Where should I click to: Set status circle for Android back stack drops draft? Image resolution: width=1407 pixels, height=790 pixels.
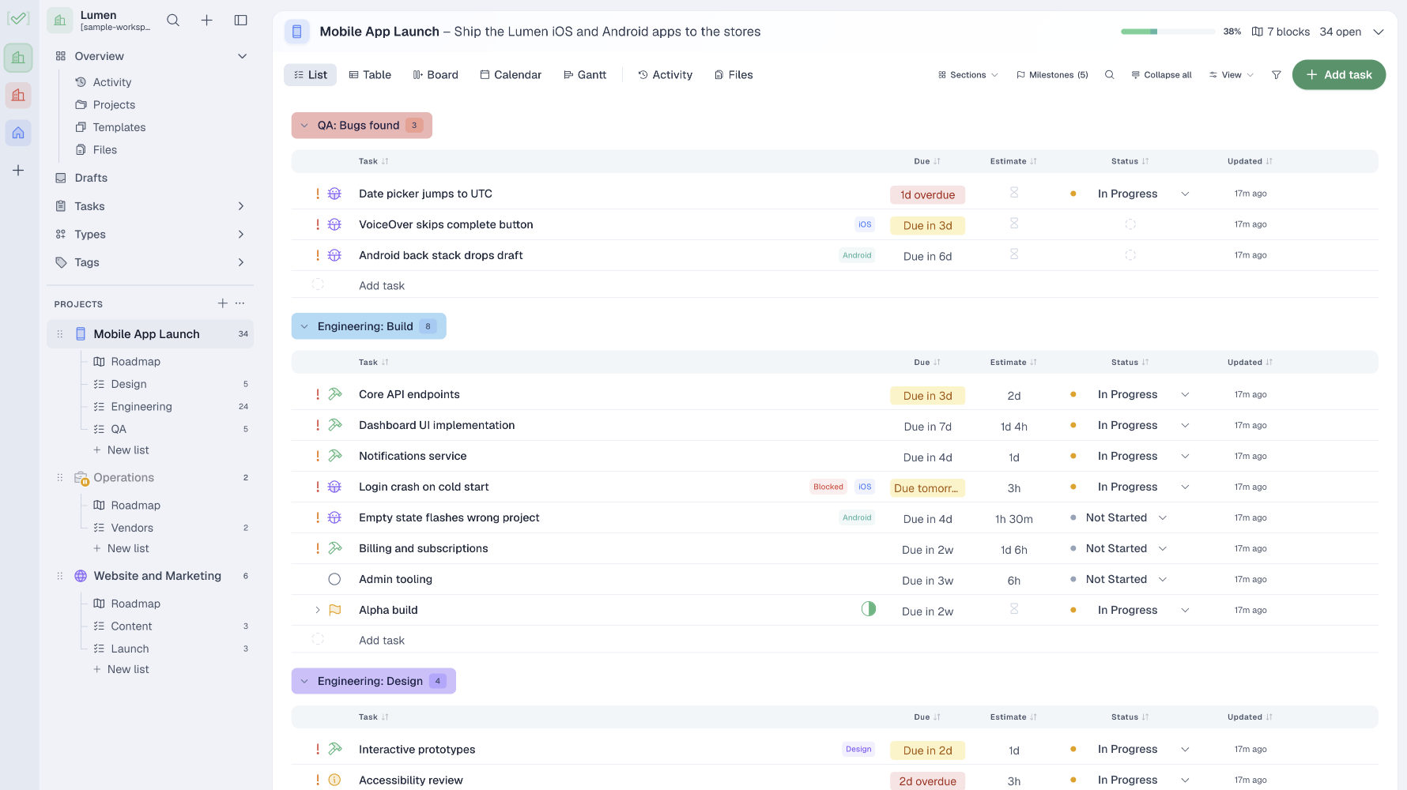pyautogui.click(x=1130, y=255)
